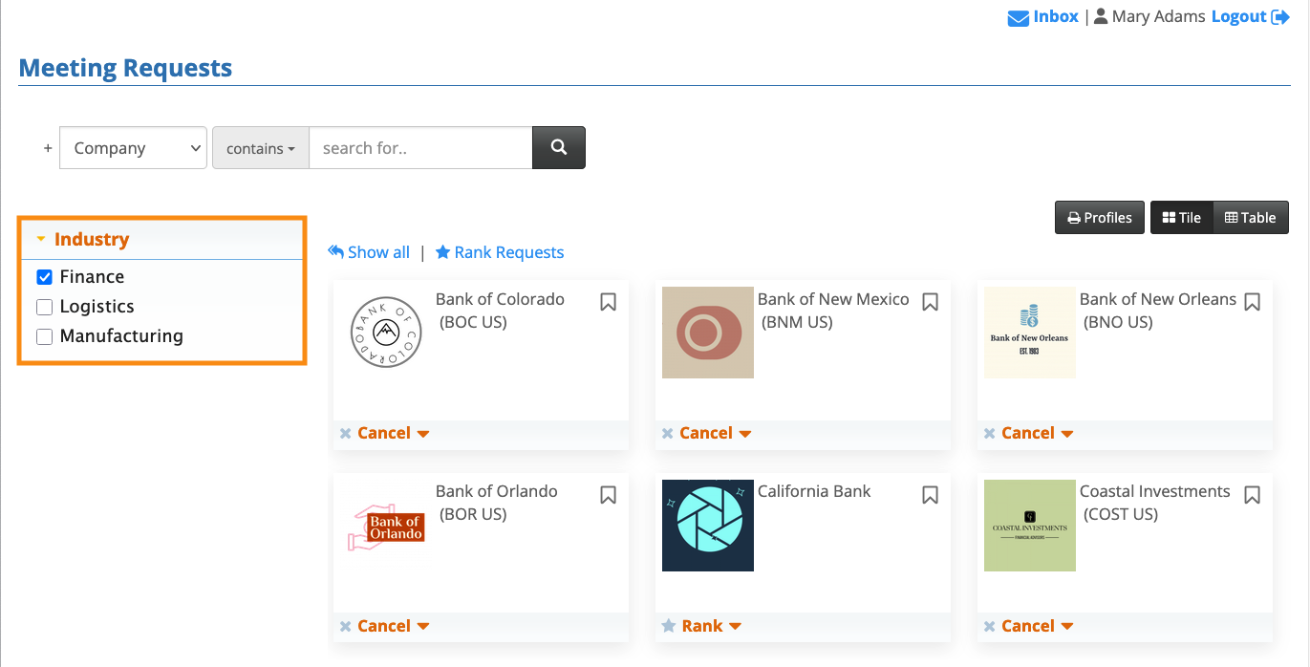Click the Rank Requests link
Image resolution: width=1310 pixels, height=667 pixels.
tap(500, 252)
